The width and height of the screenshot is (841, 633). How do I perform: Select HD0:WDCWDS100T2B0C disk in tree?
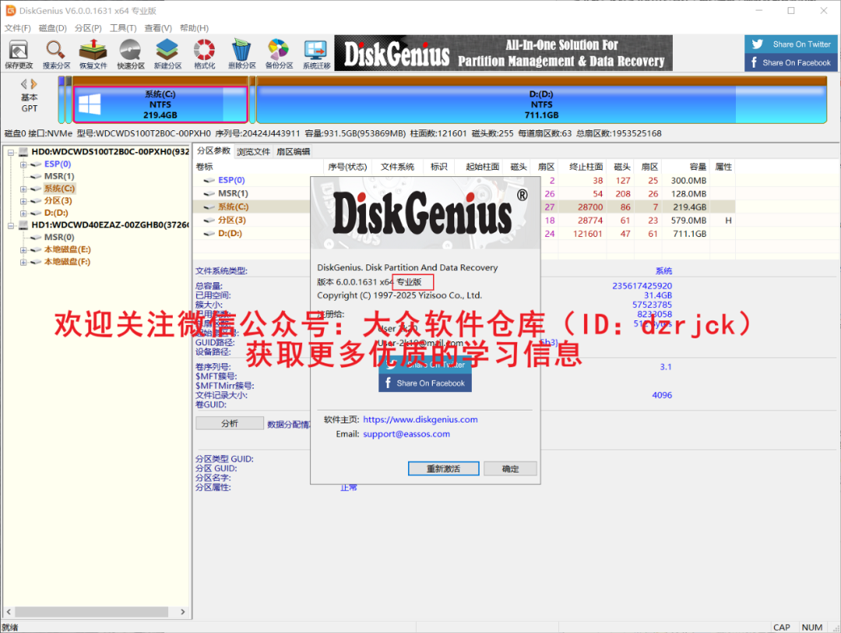[110, 151]
